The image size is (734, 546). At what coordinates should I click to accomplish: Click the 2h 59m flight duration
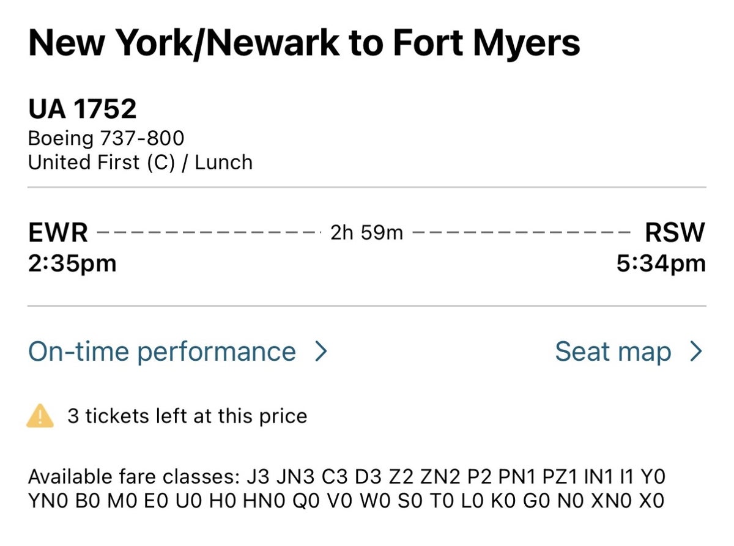point(366,233)
